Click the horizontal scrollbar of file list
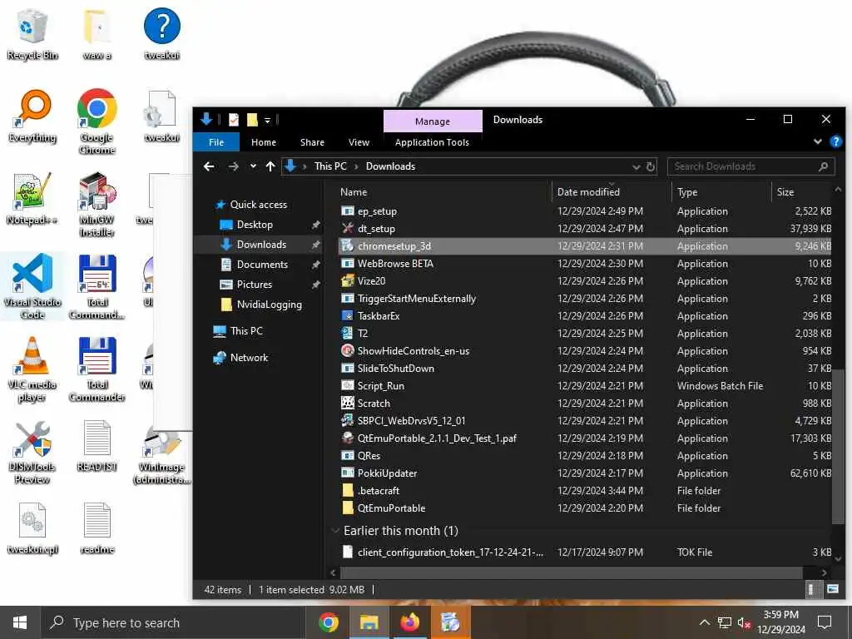The image size is (852, 639). click(571, 572)
